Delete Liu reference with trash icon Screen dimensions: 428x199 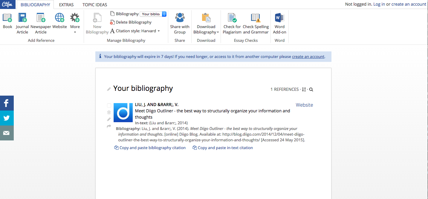coord(109,112)
